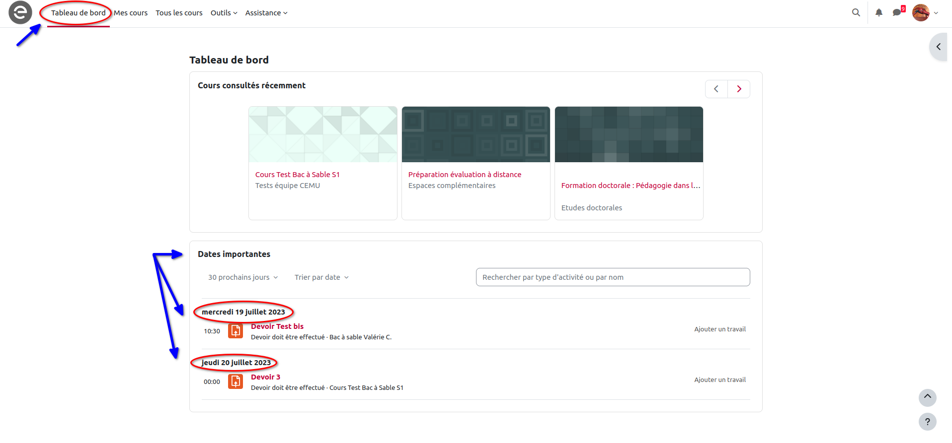The width and height of the screenshot is (952, 443).
Task: Click the scroll-to-top arrow button
Action: pos(927,397)
